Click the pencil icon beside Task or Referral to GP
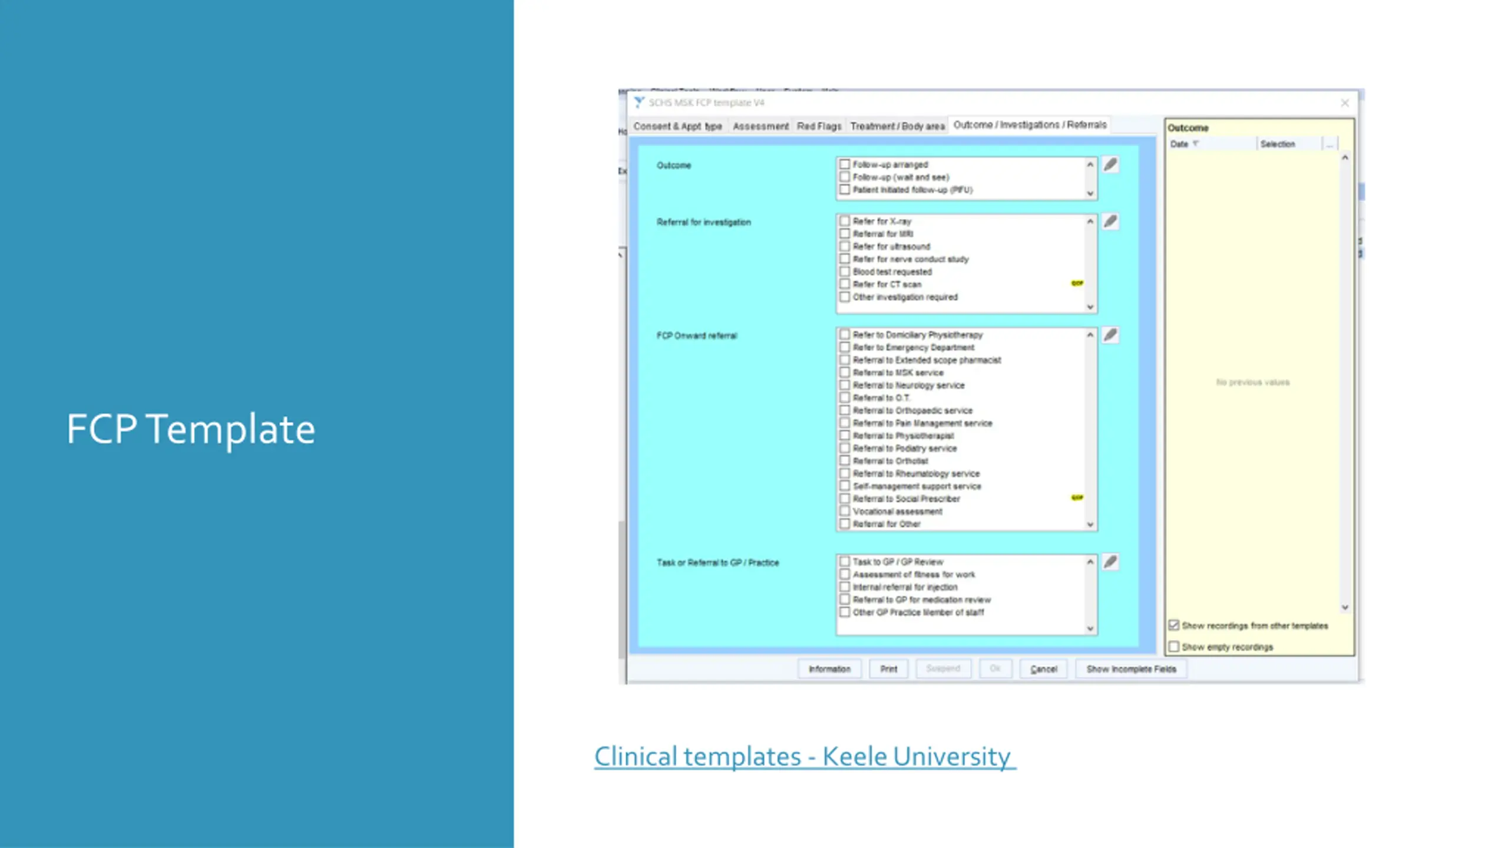Screen dimensions: 1508x848 point(1110,562)
